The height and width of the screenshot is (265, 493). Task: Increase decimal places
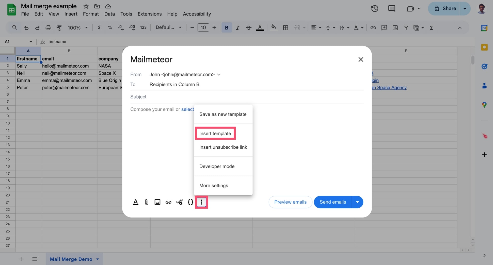(x=132, y=28)
